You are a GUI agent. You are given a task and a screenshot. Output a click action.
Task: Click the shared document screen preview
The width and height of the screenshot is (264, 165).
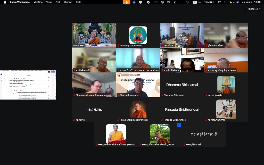tap(28, 85)
